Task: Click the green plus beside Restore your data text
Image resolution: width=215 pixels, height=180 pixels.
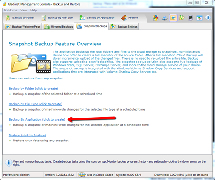Action: coord(10,141)
